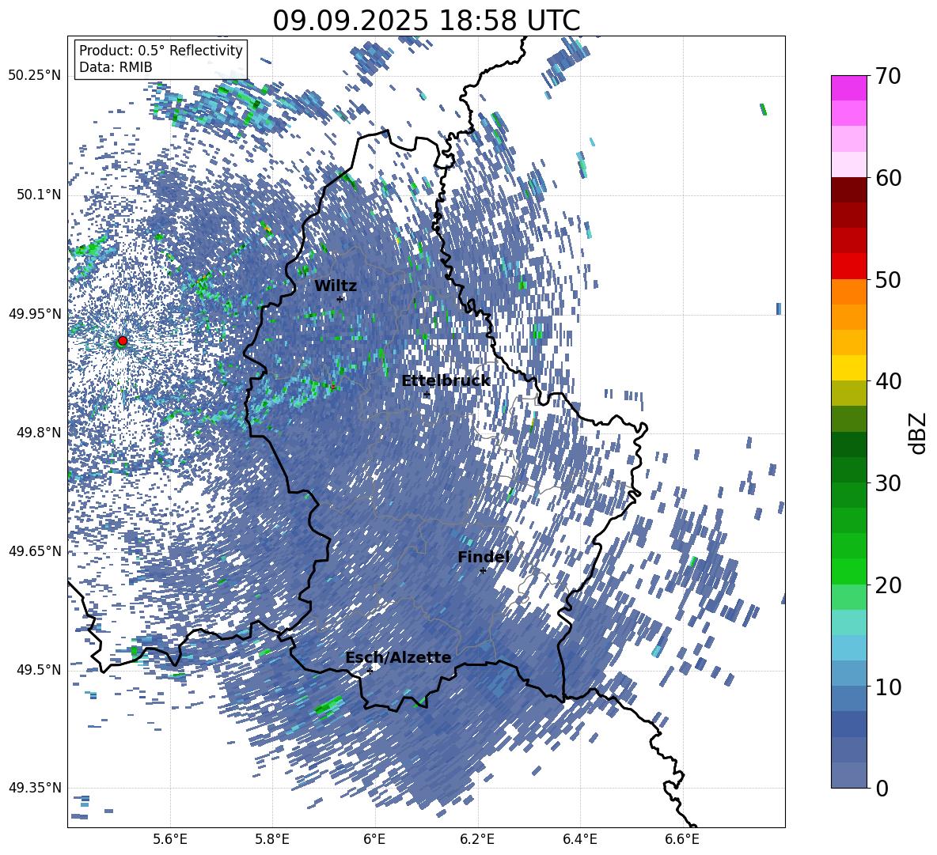937x855 pixels.
Task: Click the dark maroon colorbar segment below 60
Action: pos(848,190)
